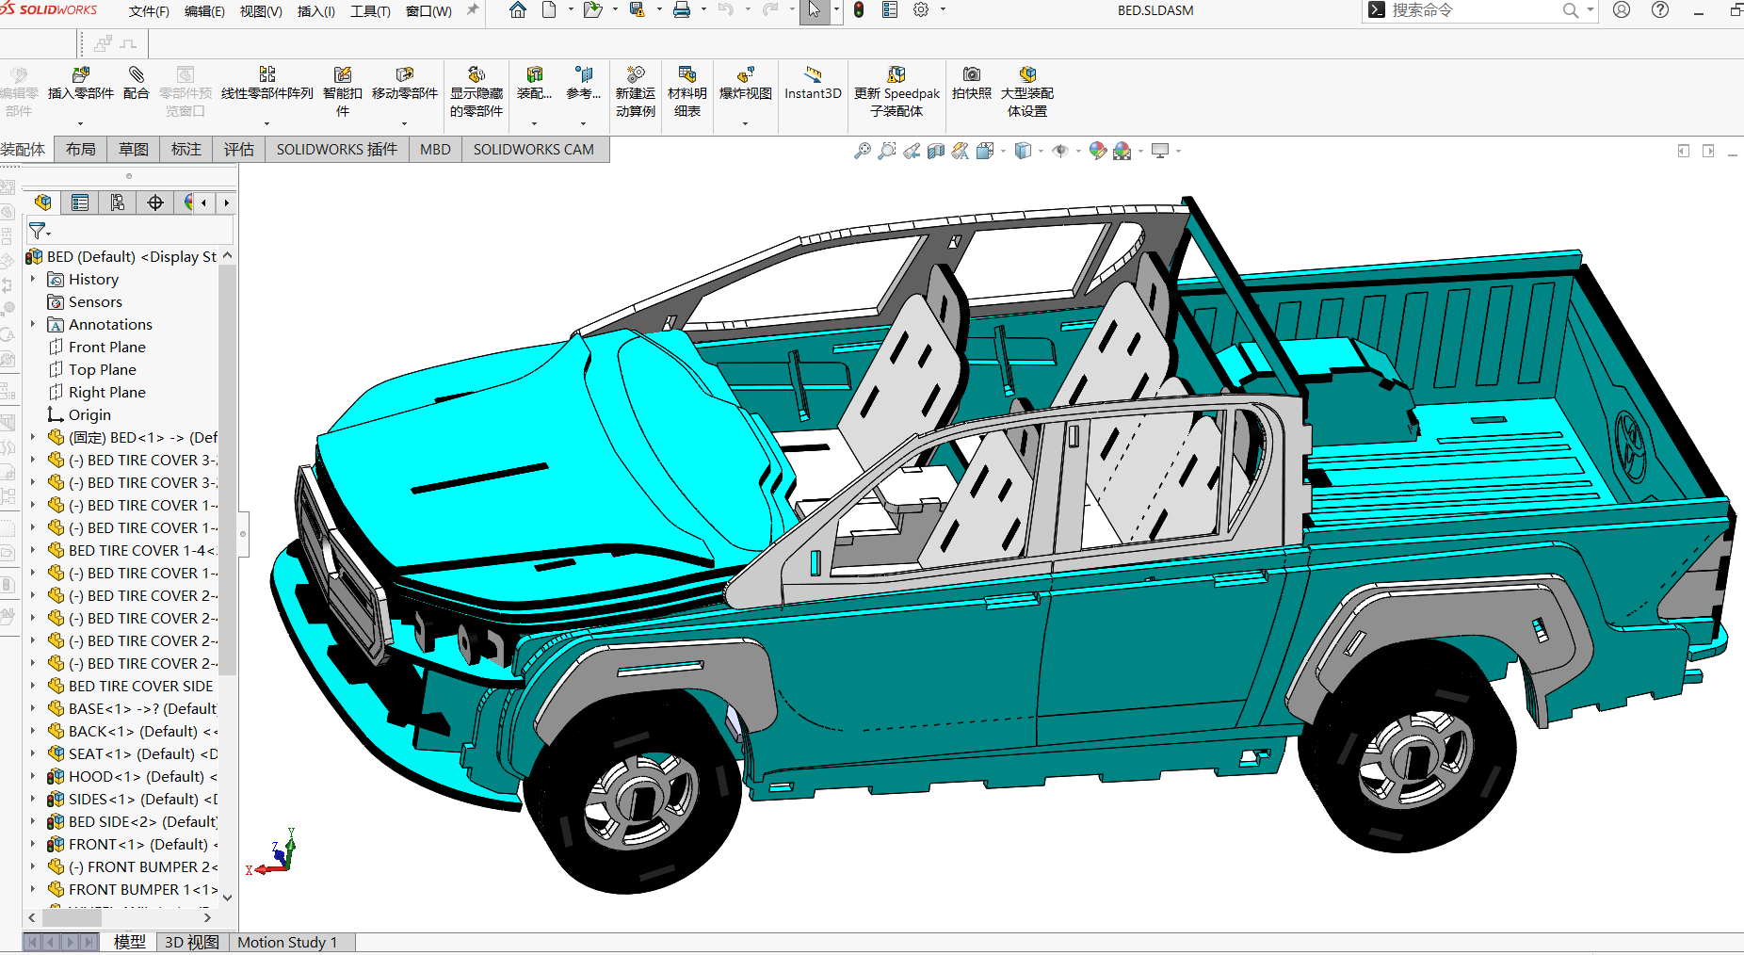The width and height of the screenshot is (1744, 955).
Task: Open the 工具(T) menu
Action: coord(370,11)
